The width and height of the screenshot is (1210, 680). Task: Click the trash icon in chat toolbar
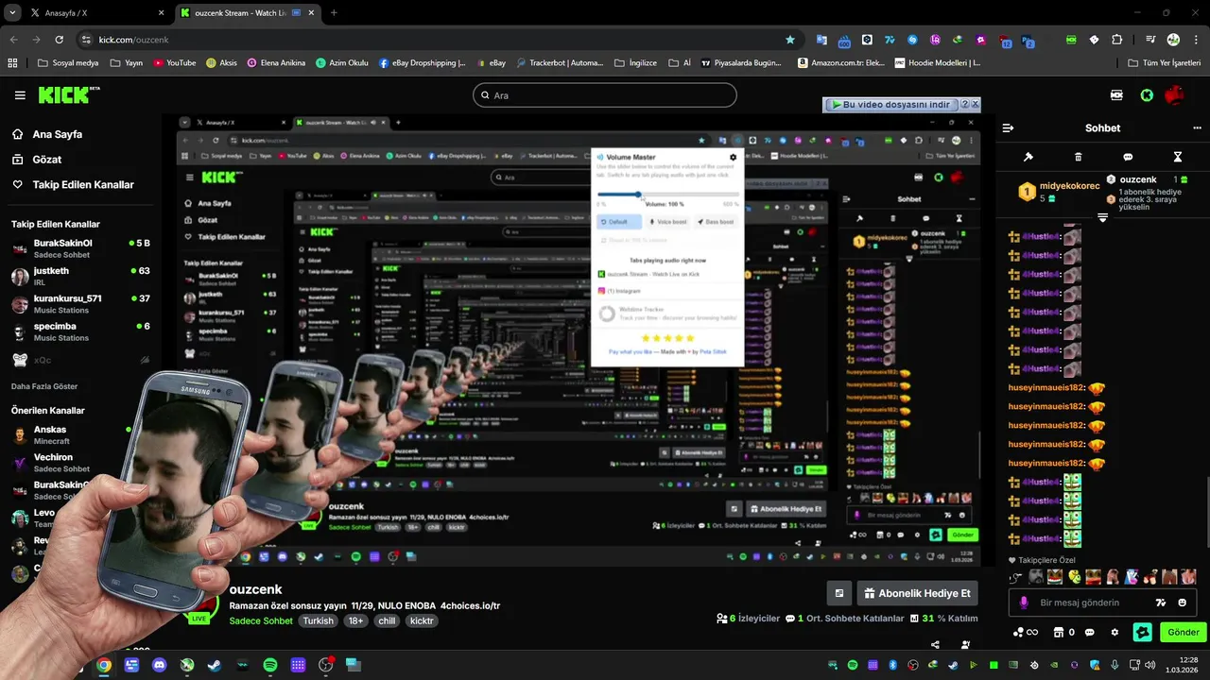(1078, 157)
